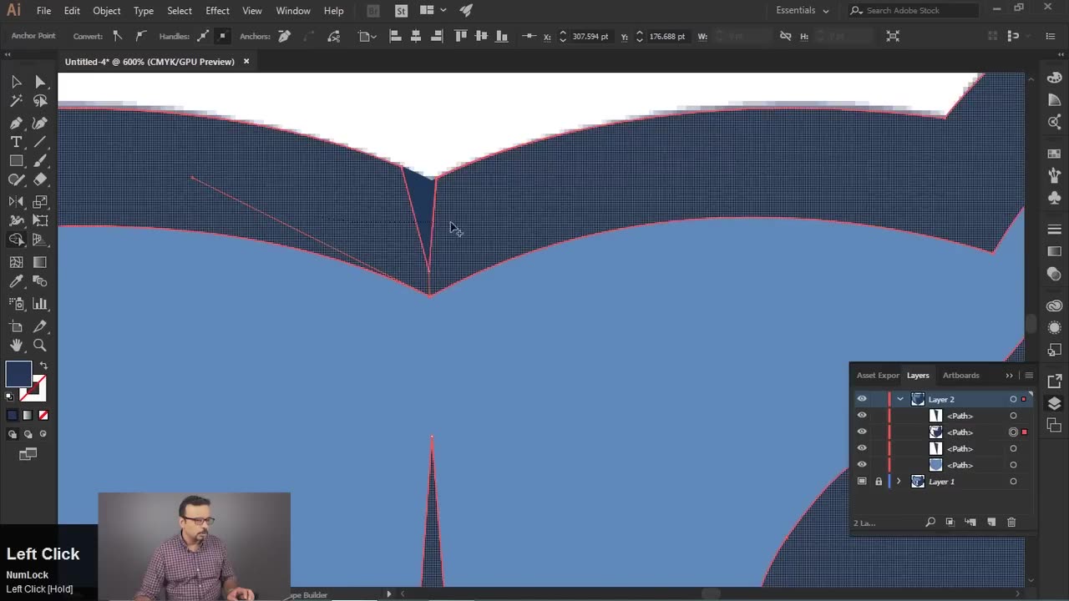Screen dimensions: 1069x601
Task: Click the Create New Layer icon
Action: [x=991, y=523]
